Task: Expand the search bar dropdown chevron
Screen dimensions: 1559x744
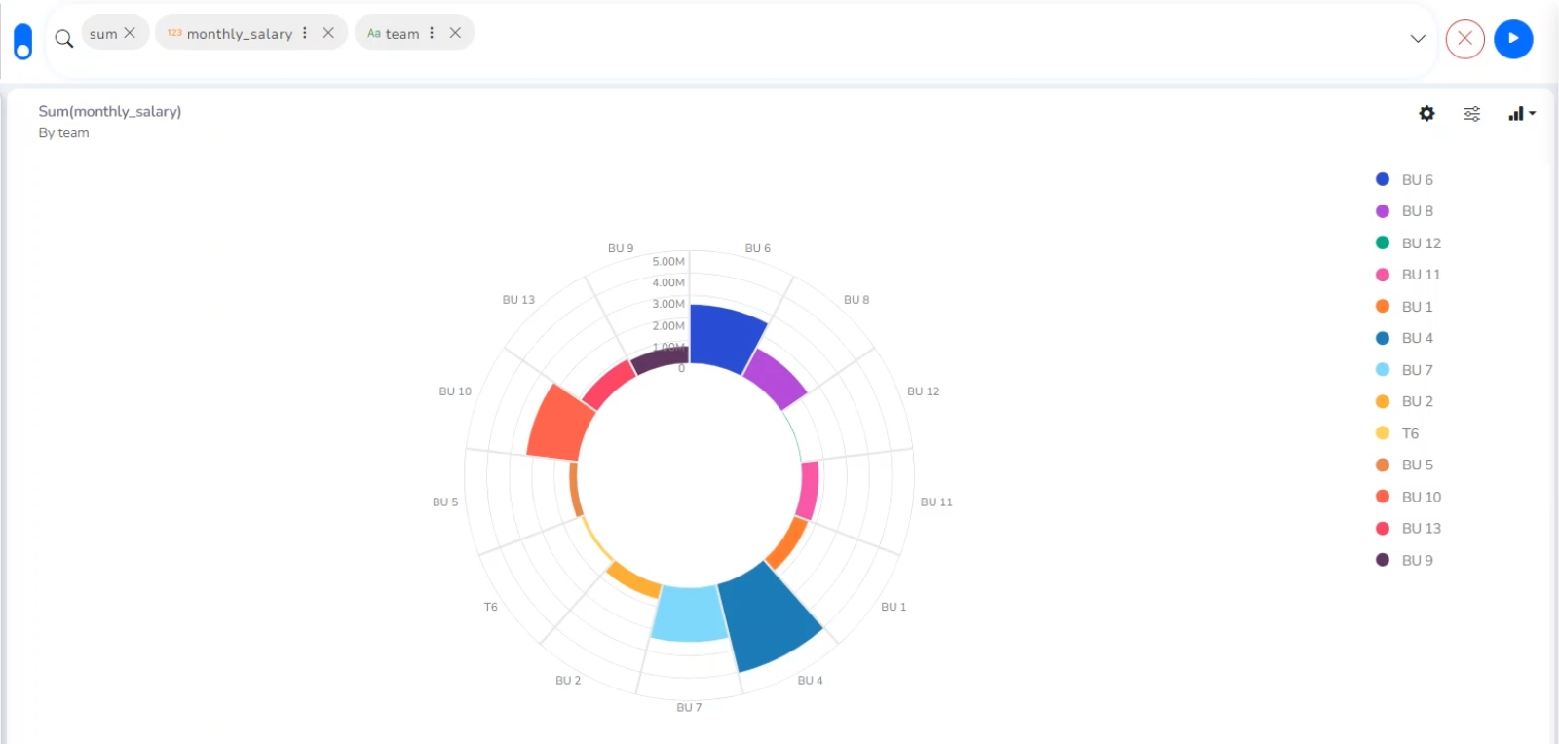Action: tap(1418, 39)
